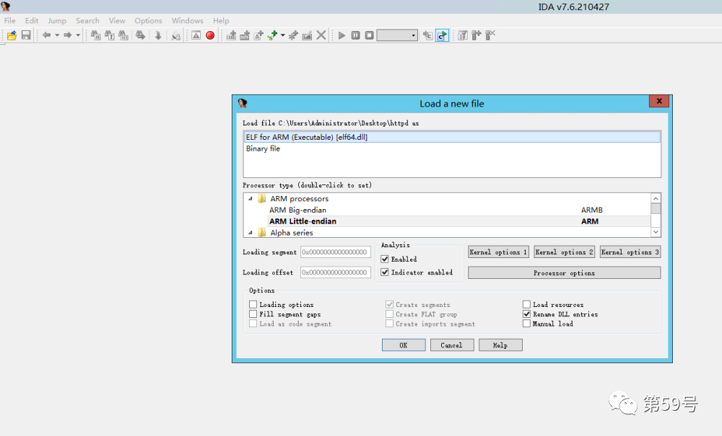This screenshot has height=436, width=722.
Task: Click the highlighted green arrow C icon
Action: [442, 35]
